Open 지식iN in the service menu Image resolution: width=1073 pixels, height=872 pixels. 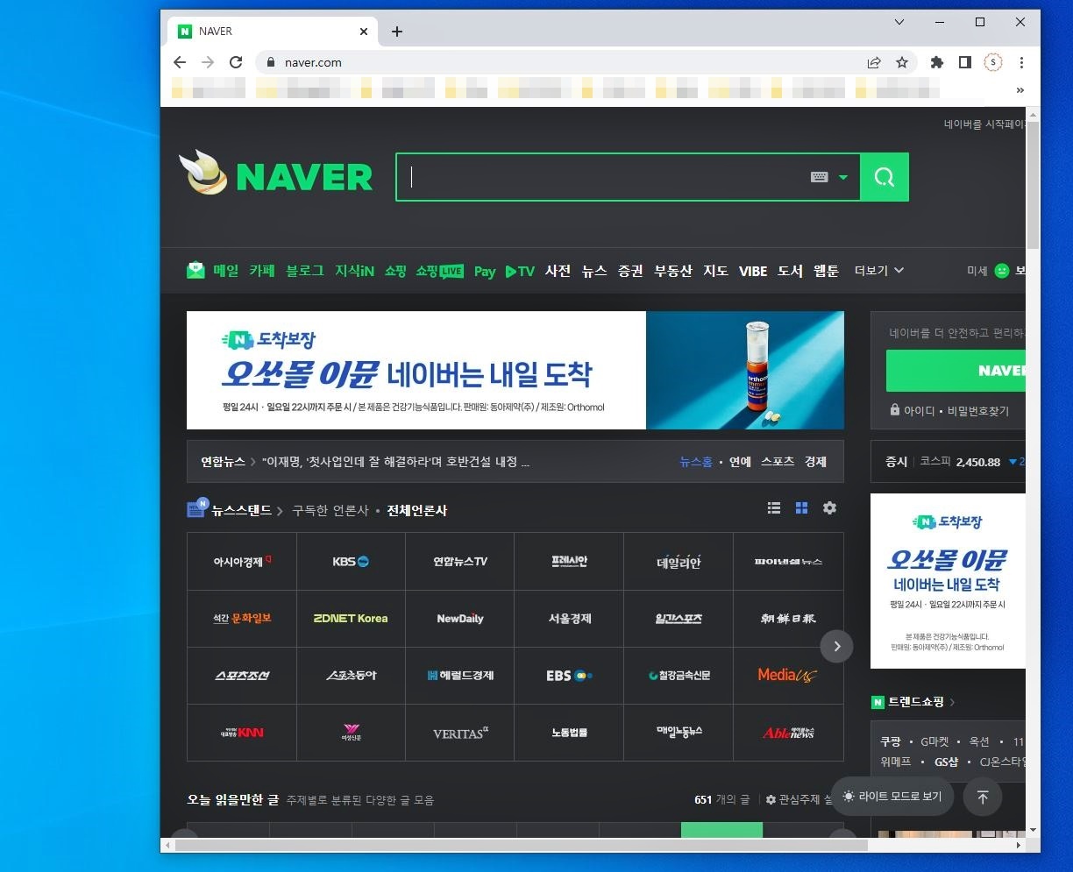[x=354, y=271]
